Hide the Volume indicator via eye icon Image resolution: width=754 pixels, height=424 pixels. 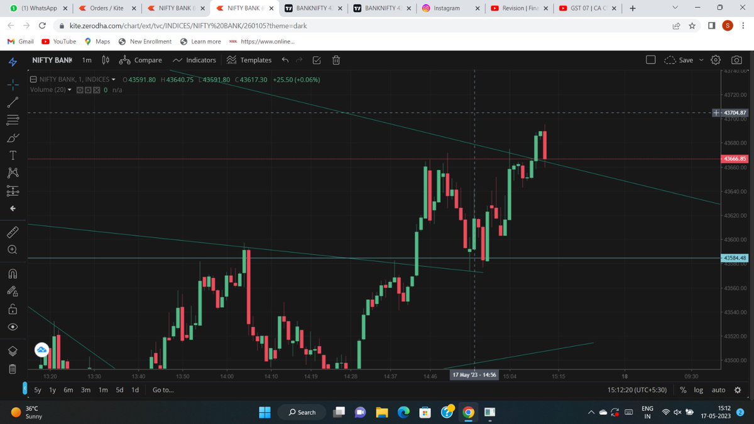(80, 90)
